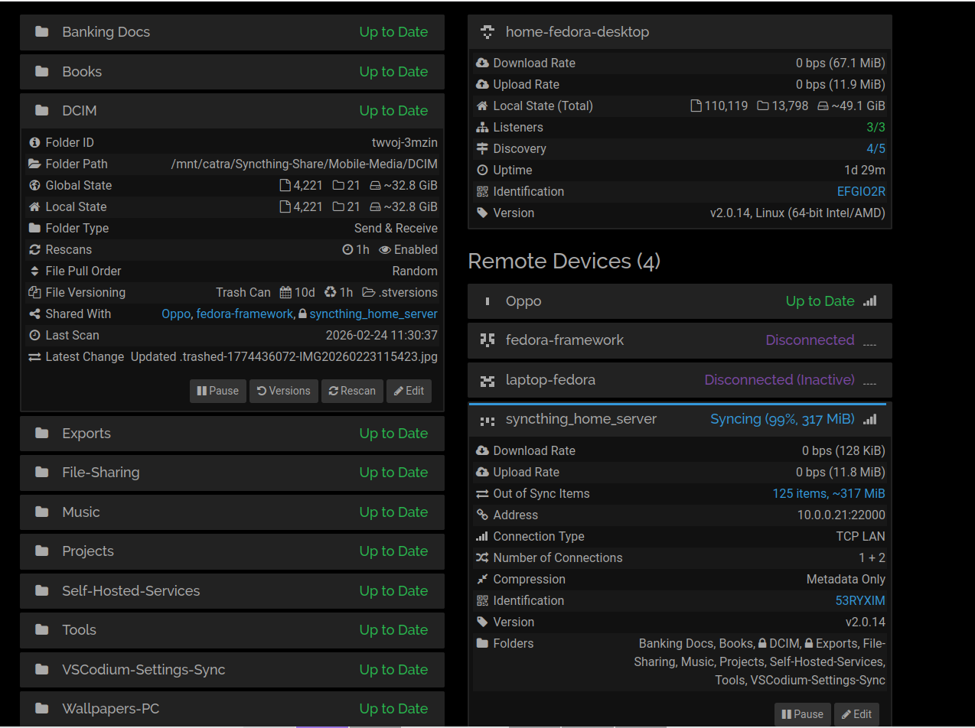
Task: Click the Oppo device signal strength icon
Action: point(869,301)
